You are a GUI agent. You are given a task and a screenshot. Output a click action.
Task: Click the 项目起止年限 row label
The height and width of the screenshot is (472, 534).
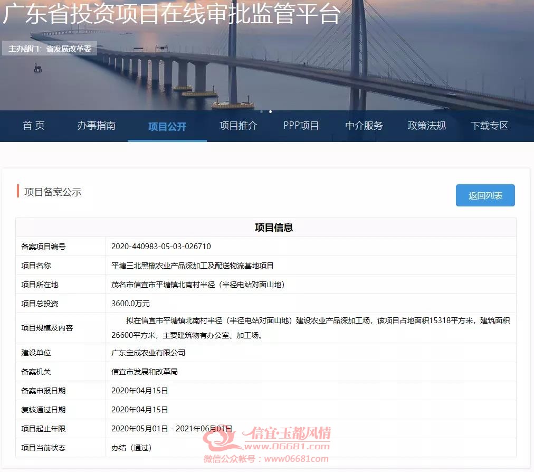[x=43, y=429]
